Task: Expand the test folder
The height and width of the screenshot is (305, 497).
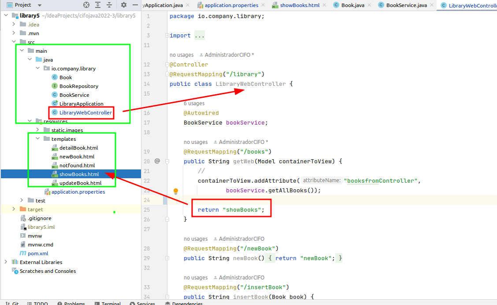Action: [x=22, y=200]
